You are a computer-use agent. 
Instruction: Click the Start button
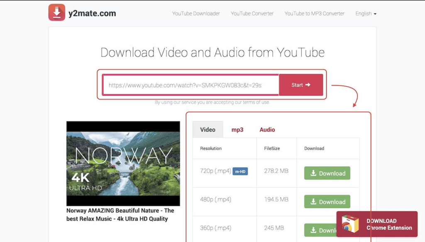tap(301, 85)
